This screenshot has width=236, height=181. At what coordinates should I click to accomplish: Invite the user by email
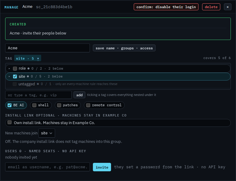pyautogui.click(x=102, y=167)
